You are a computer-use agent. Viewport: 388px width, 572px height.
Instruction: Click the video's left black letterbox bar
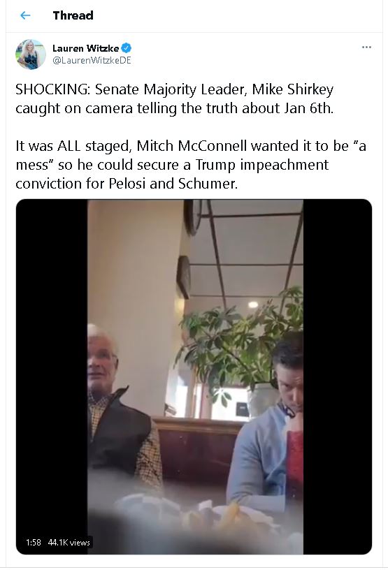pos(52,377)
